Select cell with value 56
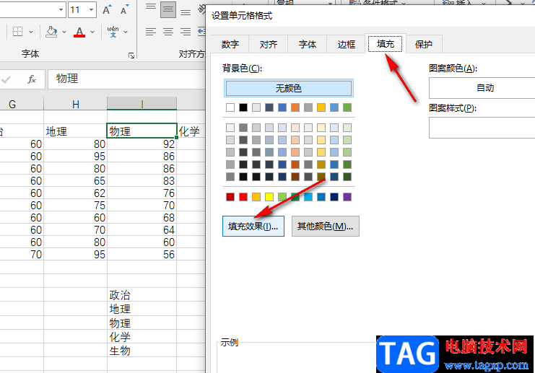535x373 pixels. 142,255
